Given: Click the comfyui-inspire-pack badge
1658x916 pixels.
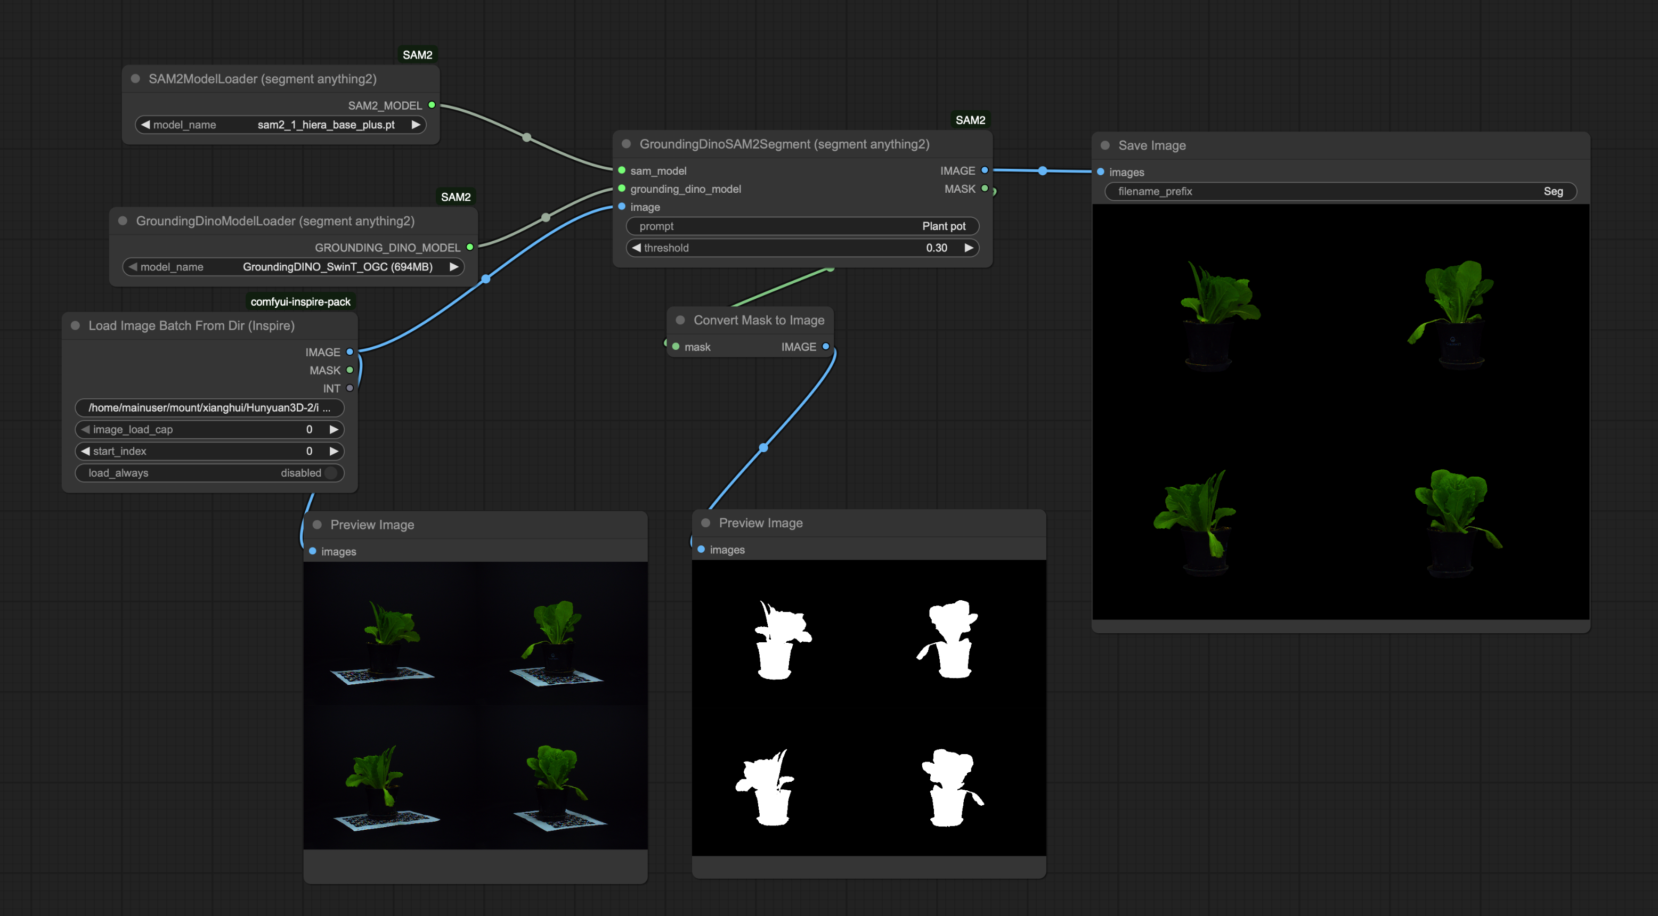Looking at the screenshot, I should (x=300, y=301).
